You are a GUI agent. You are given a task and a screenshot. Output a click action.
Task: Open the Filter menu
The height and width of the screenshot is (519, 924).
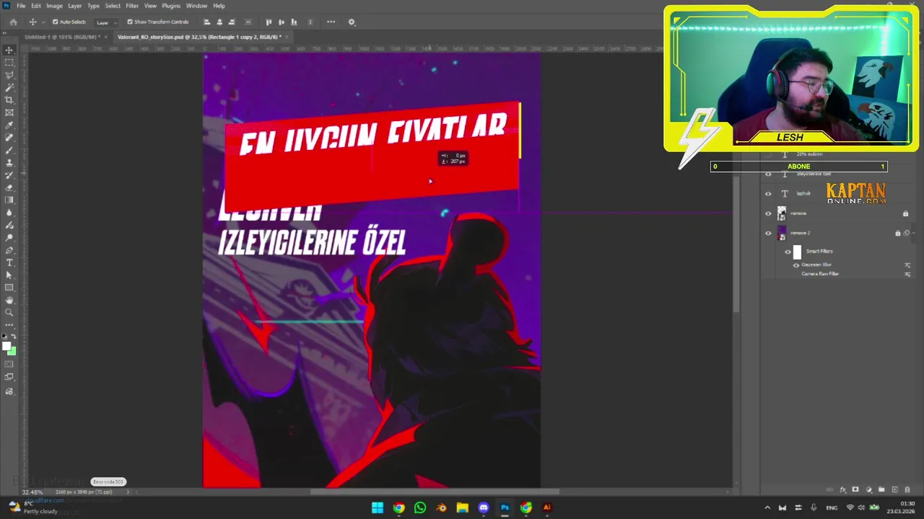click(132, 6)
